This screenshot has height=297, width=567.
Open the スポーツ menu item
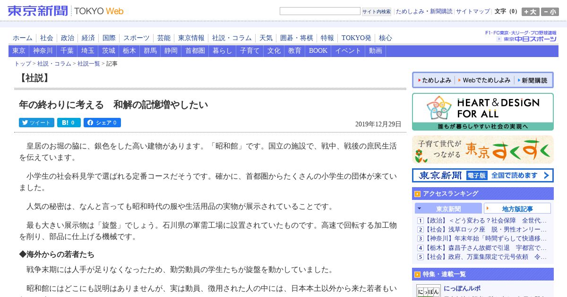pyautogui.click(x=137, y=38)
